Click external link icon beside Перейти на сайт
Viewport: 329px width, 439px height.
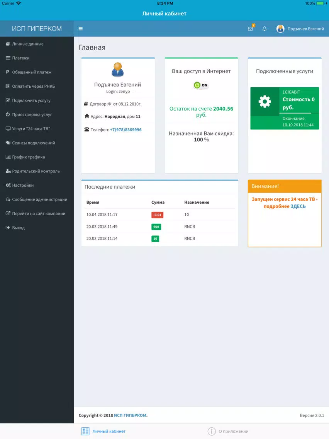pyautogui.click(x=8, y=213)
